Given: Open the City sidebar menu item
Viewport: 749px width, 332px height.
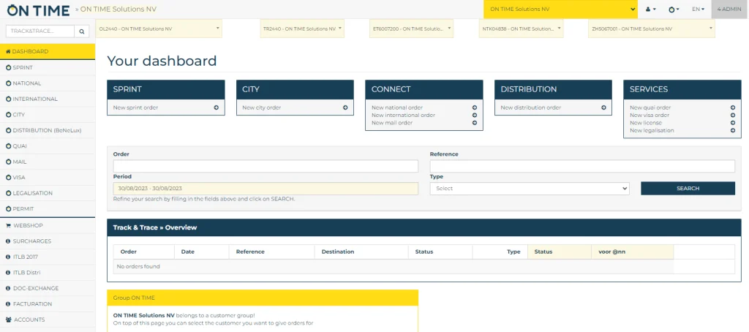Looking at the screenshot, I should click(x=48, y=115).
